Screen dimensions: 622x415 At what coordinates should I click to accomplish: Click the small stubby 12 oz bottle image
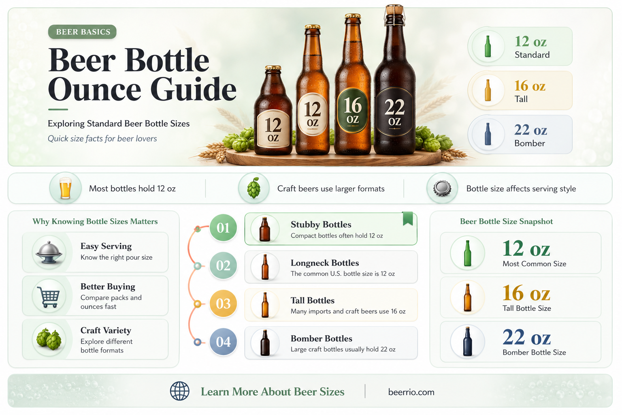coord(273,110)
